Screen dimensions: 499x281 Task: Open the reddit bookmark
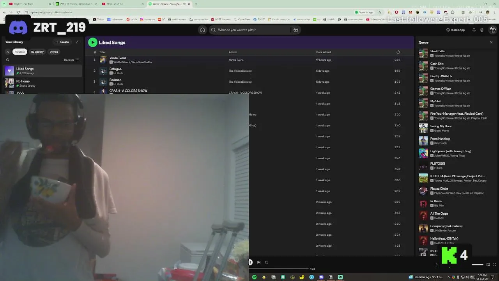pyautogui.click(x=132, y=19)
